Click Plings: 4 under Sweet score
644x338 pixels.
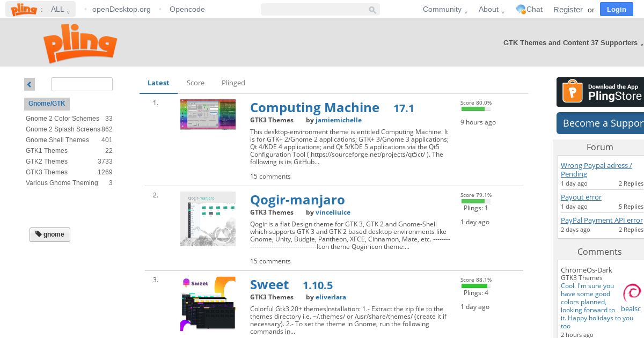(476, 293)
